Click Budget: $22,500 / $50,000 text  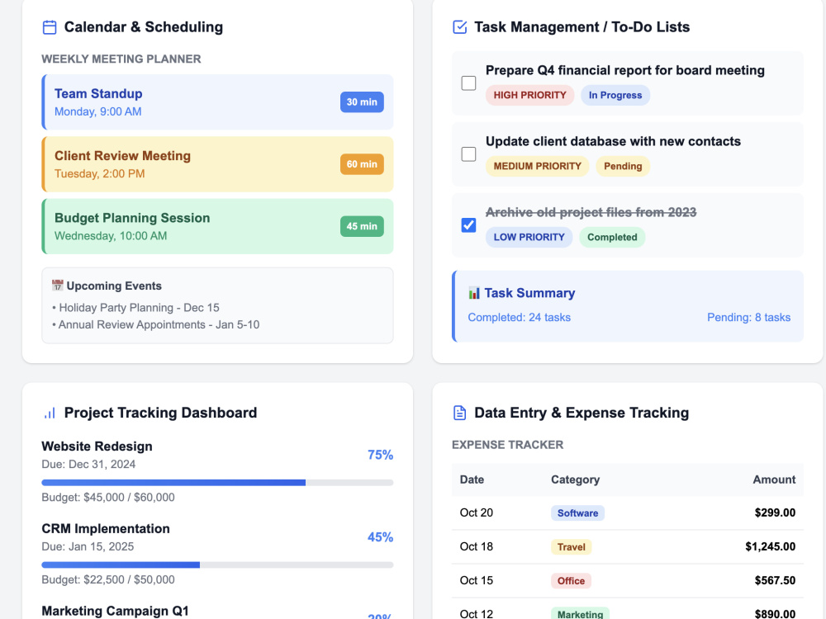108,579
